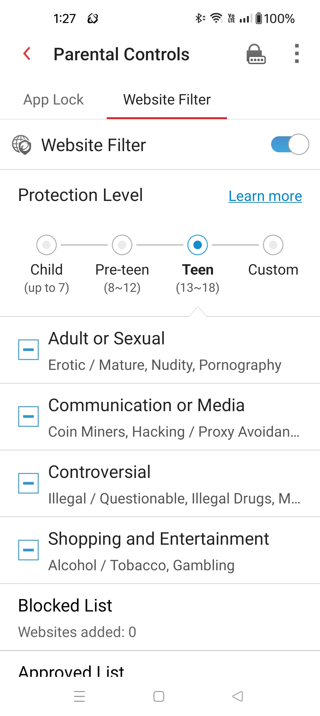Tap the Wi-Fi status icon
Screen dimensions: 320x716
[x=217, y=18]
